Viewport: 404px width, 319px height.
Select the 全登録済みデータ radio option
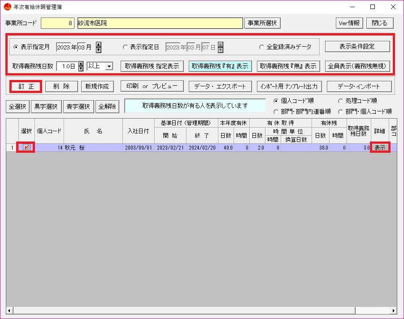pos(261,47)
